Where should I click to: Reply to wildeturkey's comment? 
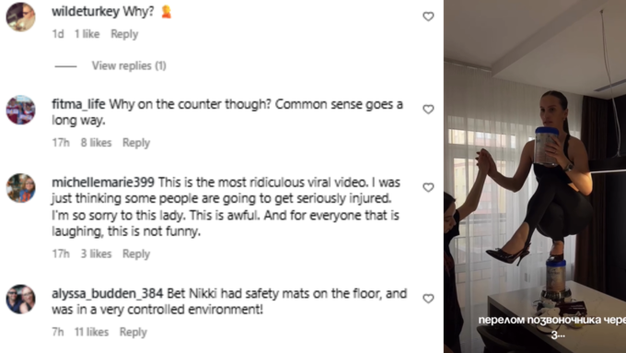click(124, 34)
